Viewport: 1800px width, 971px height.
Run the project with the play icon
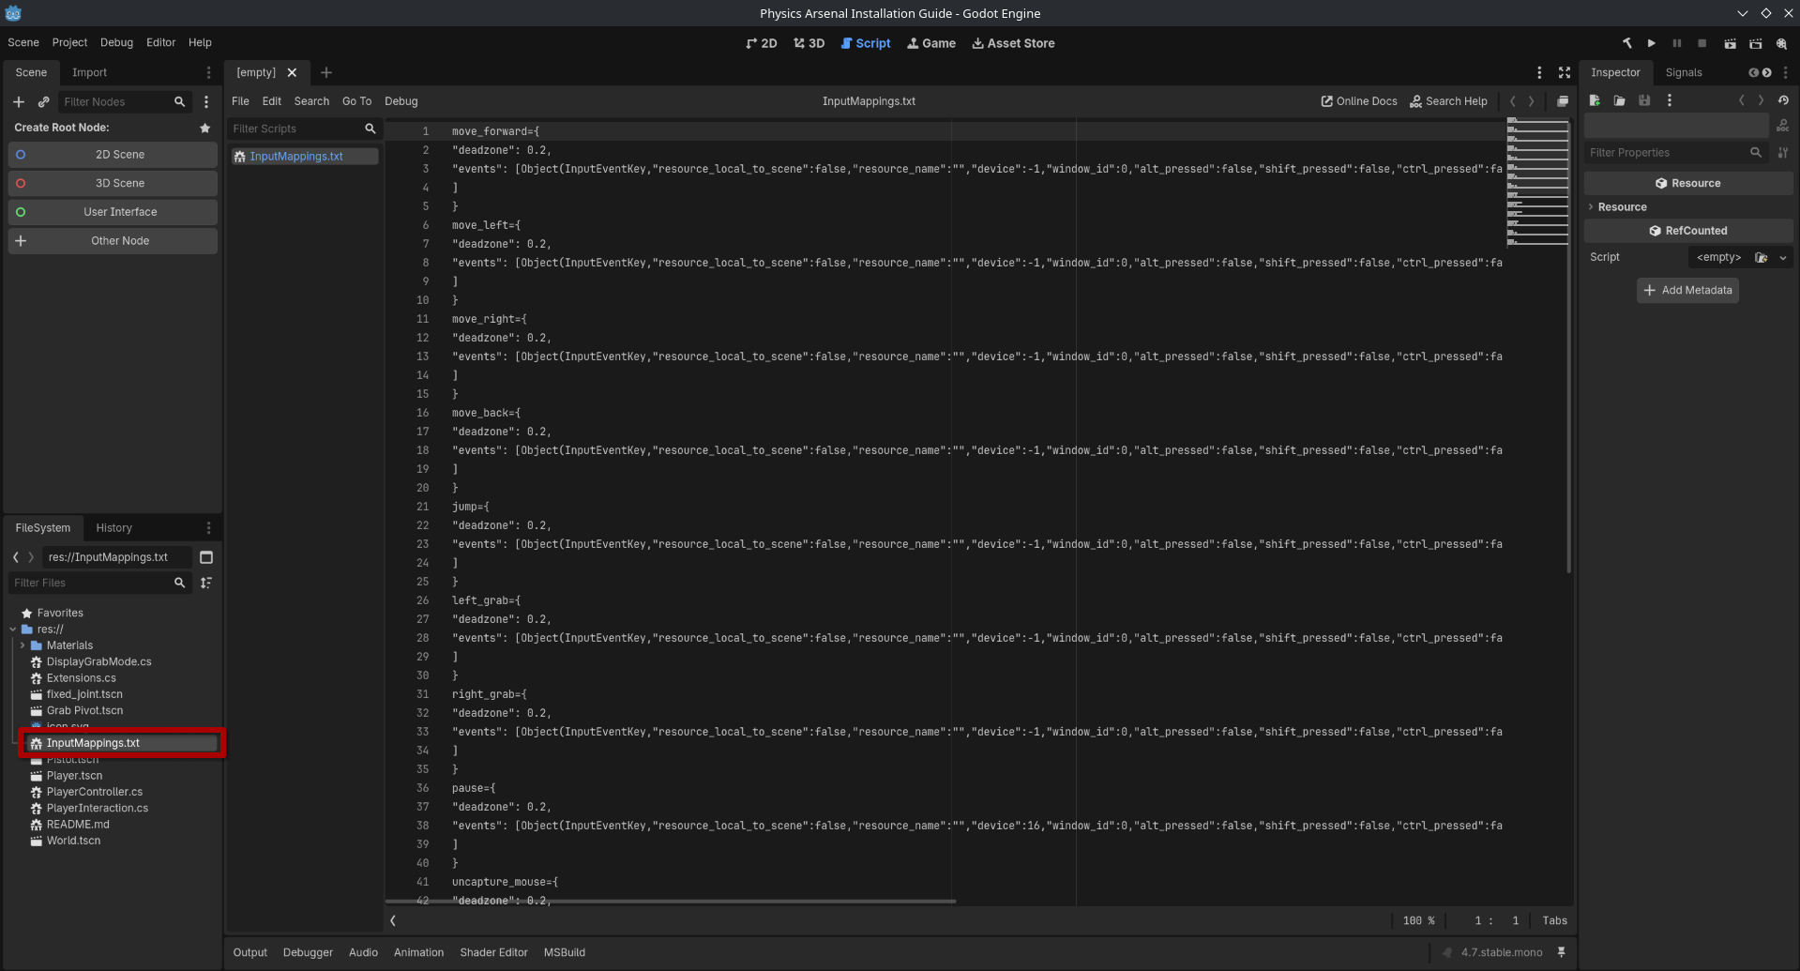tap(1652, 43)
